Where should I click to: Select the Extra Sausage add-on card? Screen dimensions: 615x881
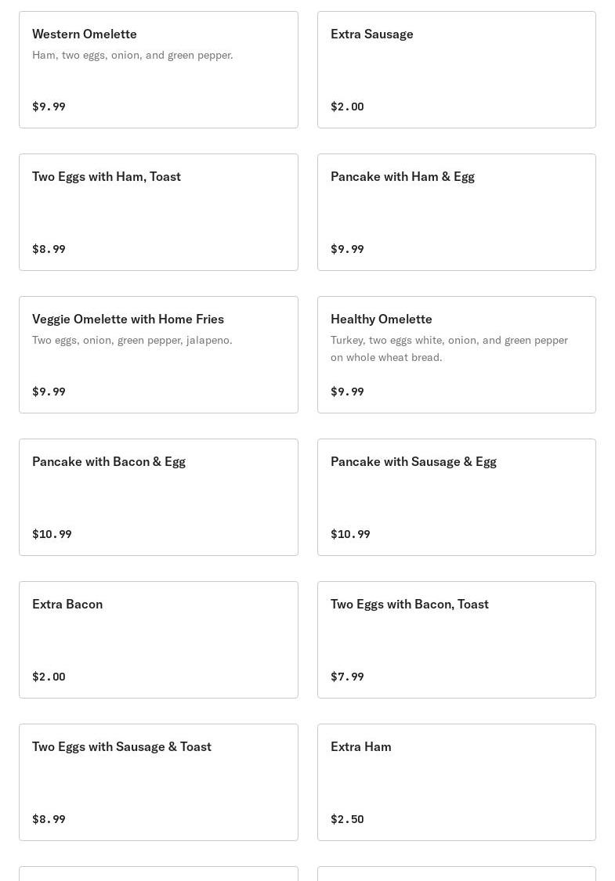tap(456, 70)
